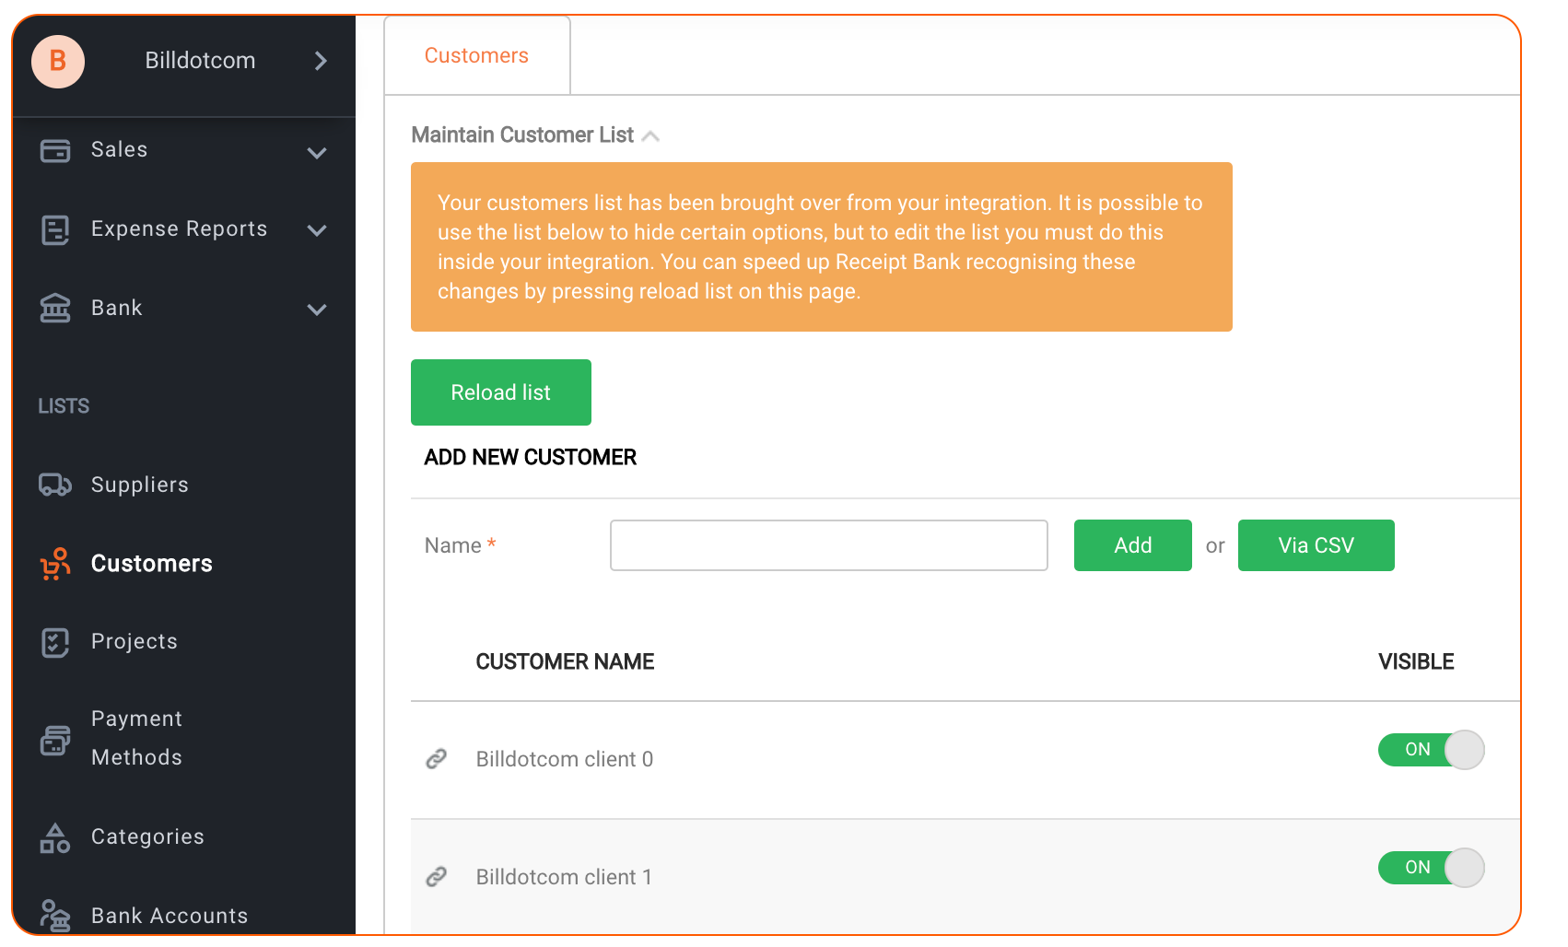Open Bank section label
This screenshot has width=1568, height=947.
tap(117, 308)
